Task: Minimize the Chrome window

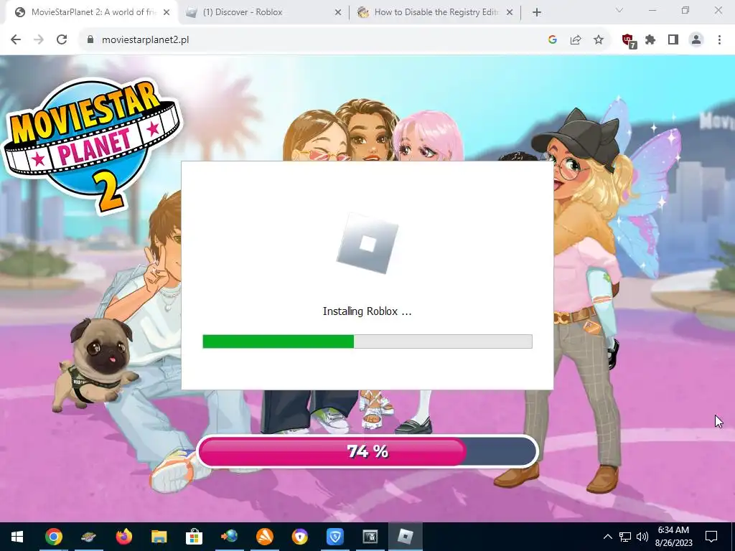Action: point(652,10)
